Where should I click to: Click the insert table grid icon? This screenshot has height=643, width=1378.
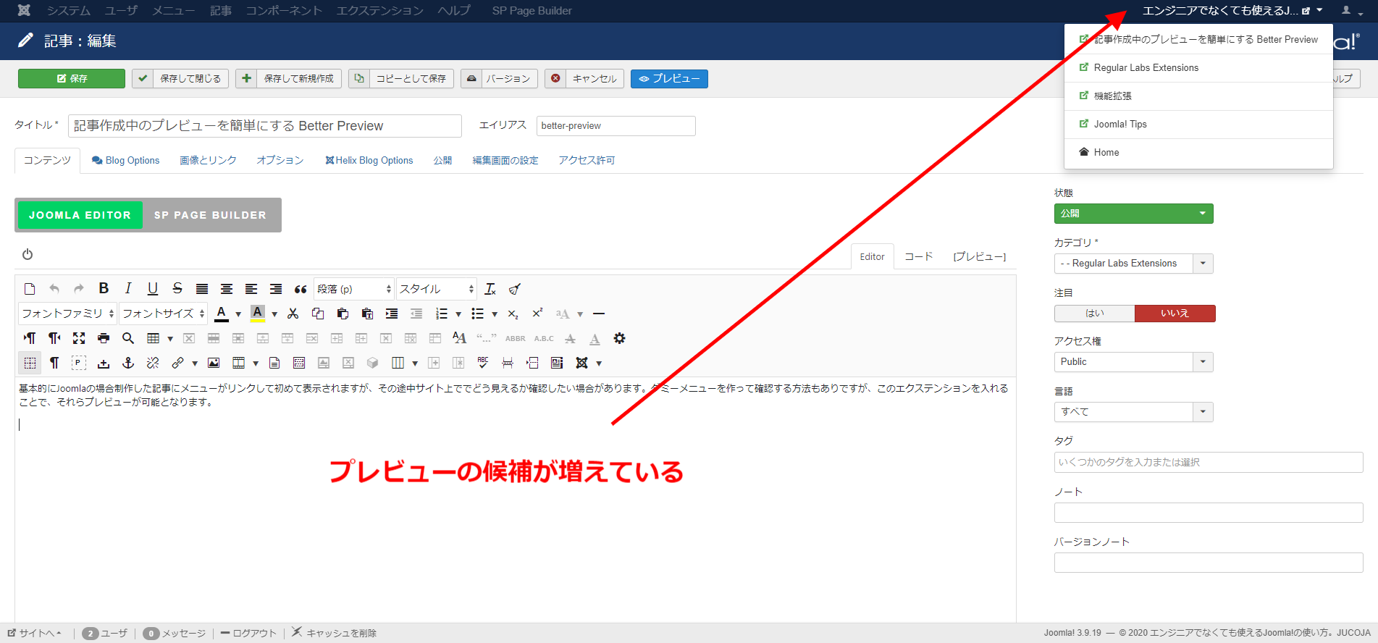pos(153,338)
